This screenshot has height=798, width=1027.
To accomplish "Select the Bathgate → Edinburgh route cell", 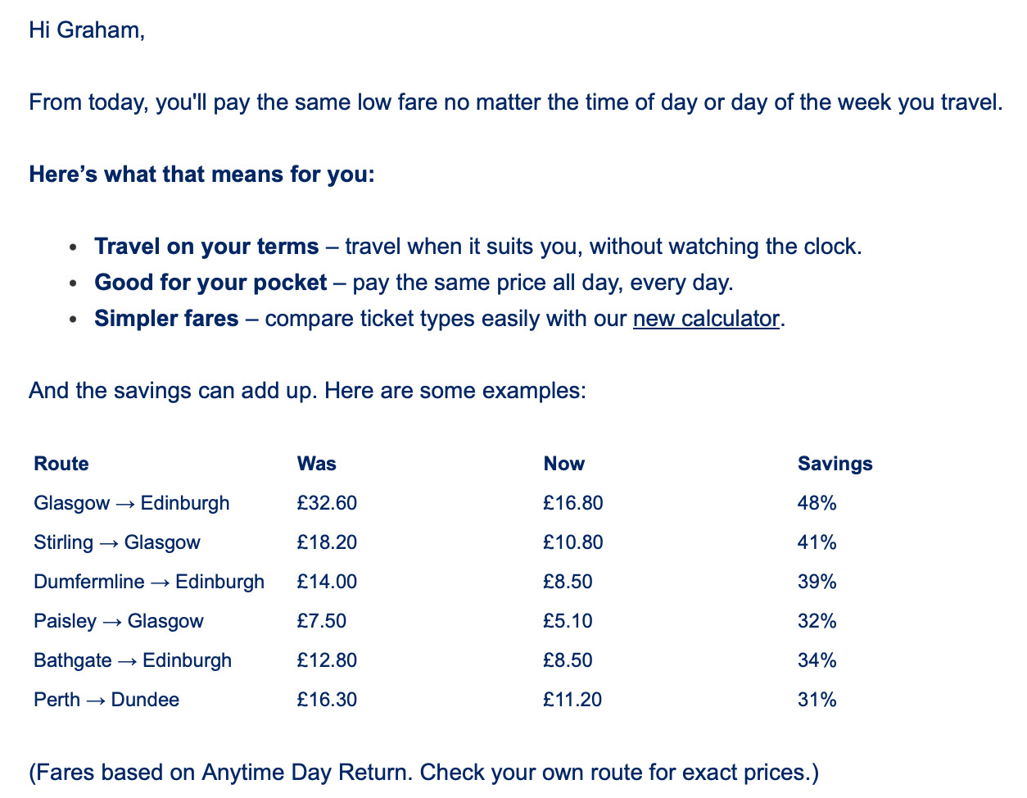I will (133, 660).
